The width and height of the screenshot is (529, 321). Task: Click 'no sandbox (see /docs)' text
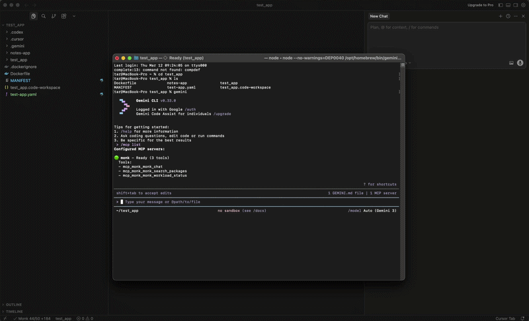coord(242,211)
